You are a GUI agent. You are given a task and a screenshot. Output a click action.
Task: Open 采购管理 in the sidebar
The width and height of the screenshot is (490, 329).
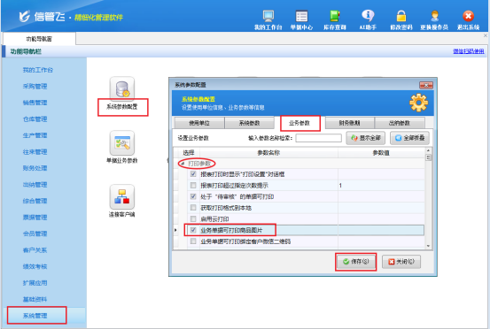(x=35, y=87)
